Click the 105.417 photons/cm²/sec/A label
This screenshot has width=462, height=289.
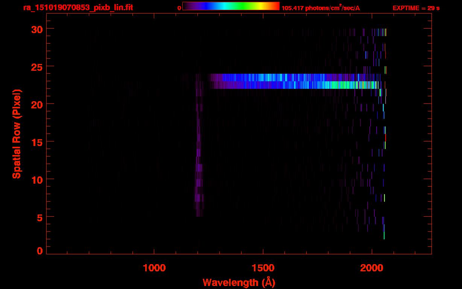[x=321, y=8]
